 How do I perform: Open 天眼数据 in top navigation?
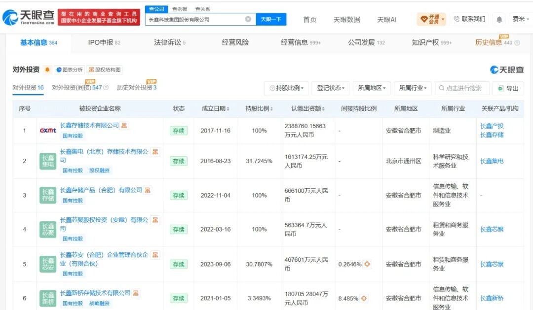346,20
